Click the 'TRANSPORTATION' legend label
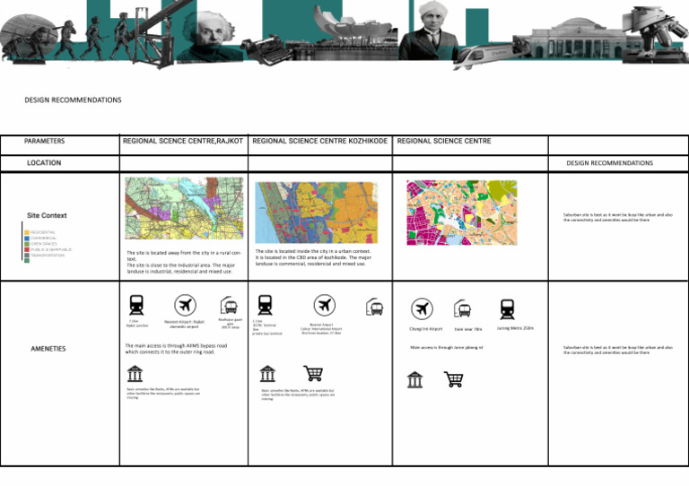This screenshot has width=689, height=486. click(x=48, y=255)
